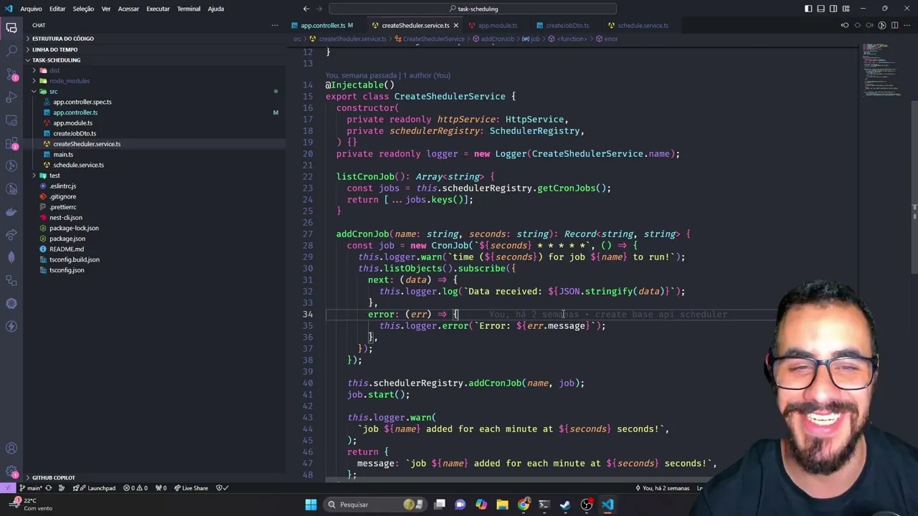Open Accounts icon in activity bar
The image size is (918, 516).
(x=11, y=449)
